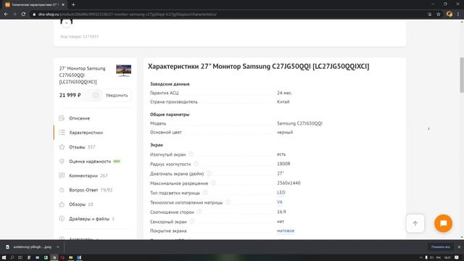Screen dimensions: 464x261
Task: Open the Windows Start menu
Action: pos(4,258)
